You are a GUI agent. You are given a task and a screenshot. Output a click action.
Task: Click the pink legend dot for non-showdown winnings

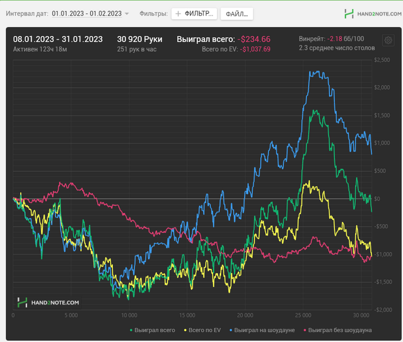click(x=305, y=330)
